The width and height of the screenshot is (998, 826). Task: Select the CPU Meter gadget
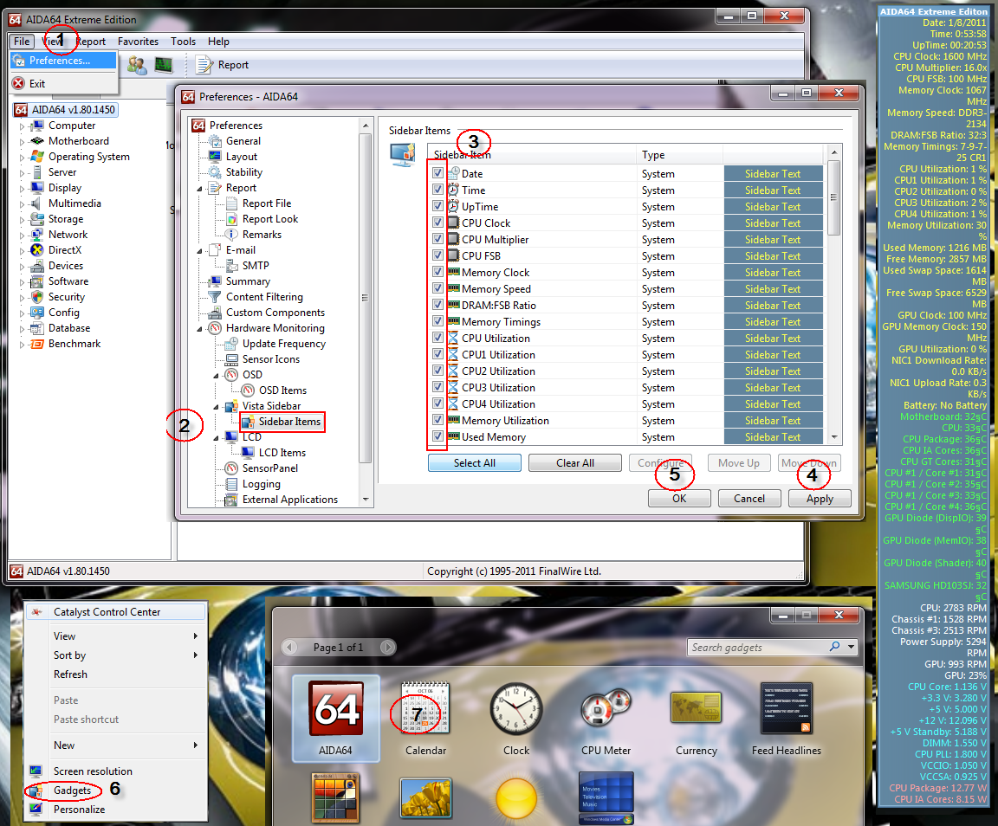point(606,710)
